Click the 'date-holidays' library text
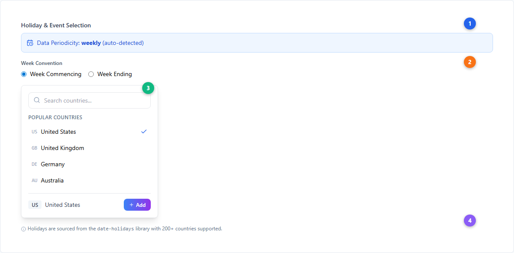Viewport: 514px width, 253px height. 115,229
